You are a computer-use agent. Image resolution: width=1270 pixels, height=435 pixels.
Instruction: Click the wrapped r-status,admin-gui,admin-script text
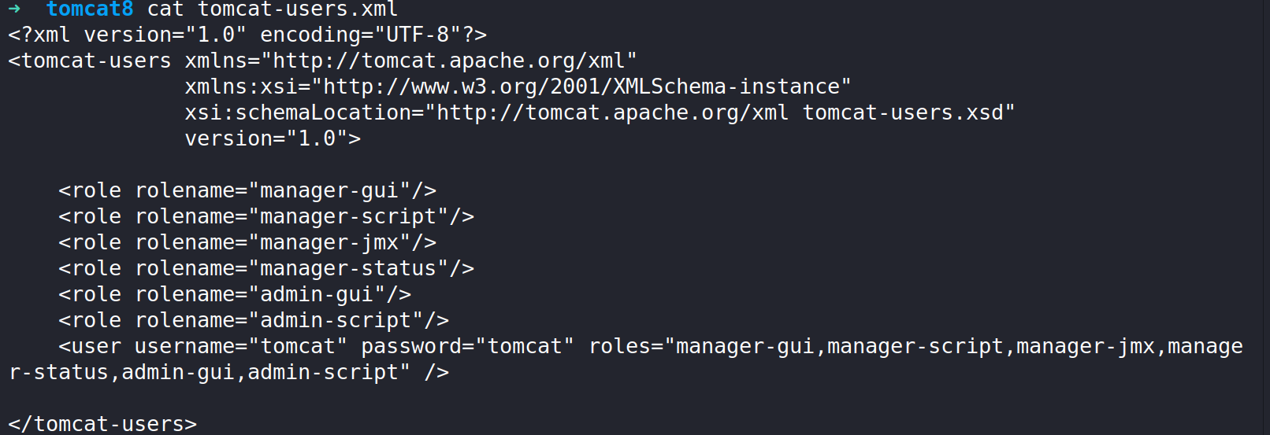[x=210, y=373]
